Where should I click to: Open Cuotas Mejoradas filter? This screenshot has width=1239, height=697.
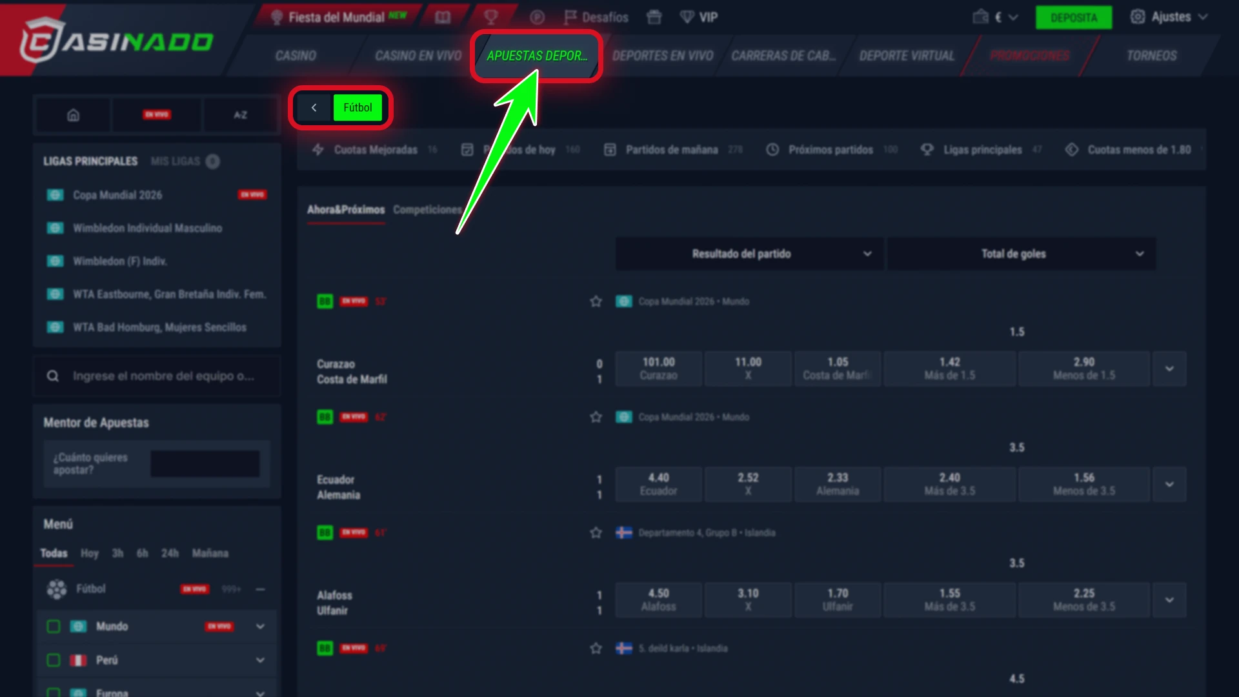[x=374, y=150]
